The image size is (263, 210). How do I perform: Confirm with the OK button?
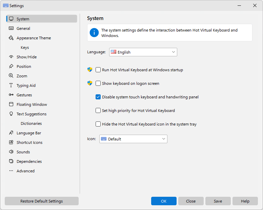[164, 201]
